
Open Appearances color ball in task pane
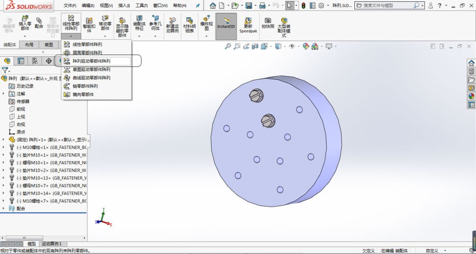[471, 96]
